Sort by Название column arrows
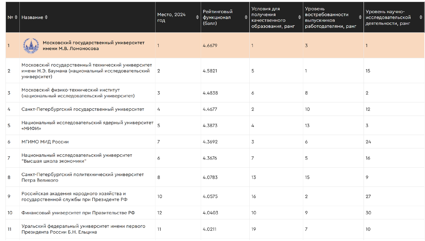Image resolution: width=425 pixels, height=241 pixels. point(46,17)
